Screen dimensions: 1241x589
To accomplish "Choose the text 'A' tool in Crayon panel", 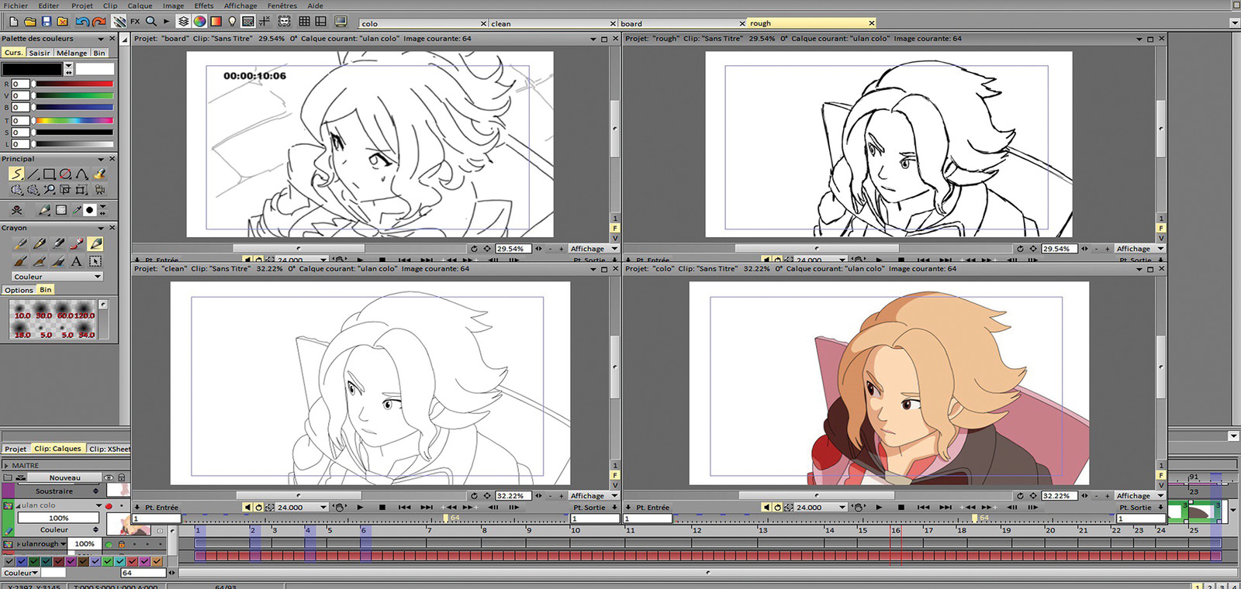I will click(x=77, y=261).
